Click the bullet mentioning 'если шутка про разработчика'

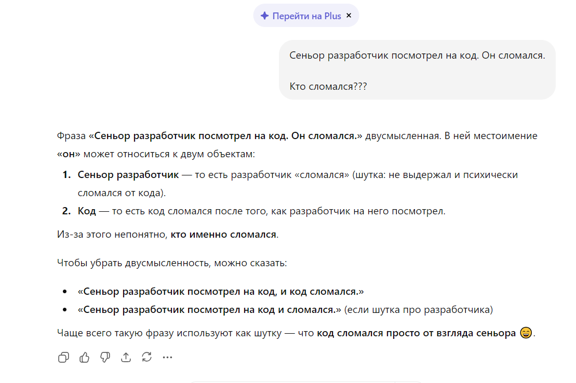coord(285,310)
